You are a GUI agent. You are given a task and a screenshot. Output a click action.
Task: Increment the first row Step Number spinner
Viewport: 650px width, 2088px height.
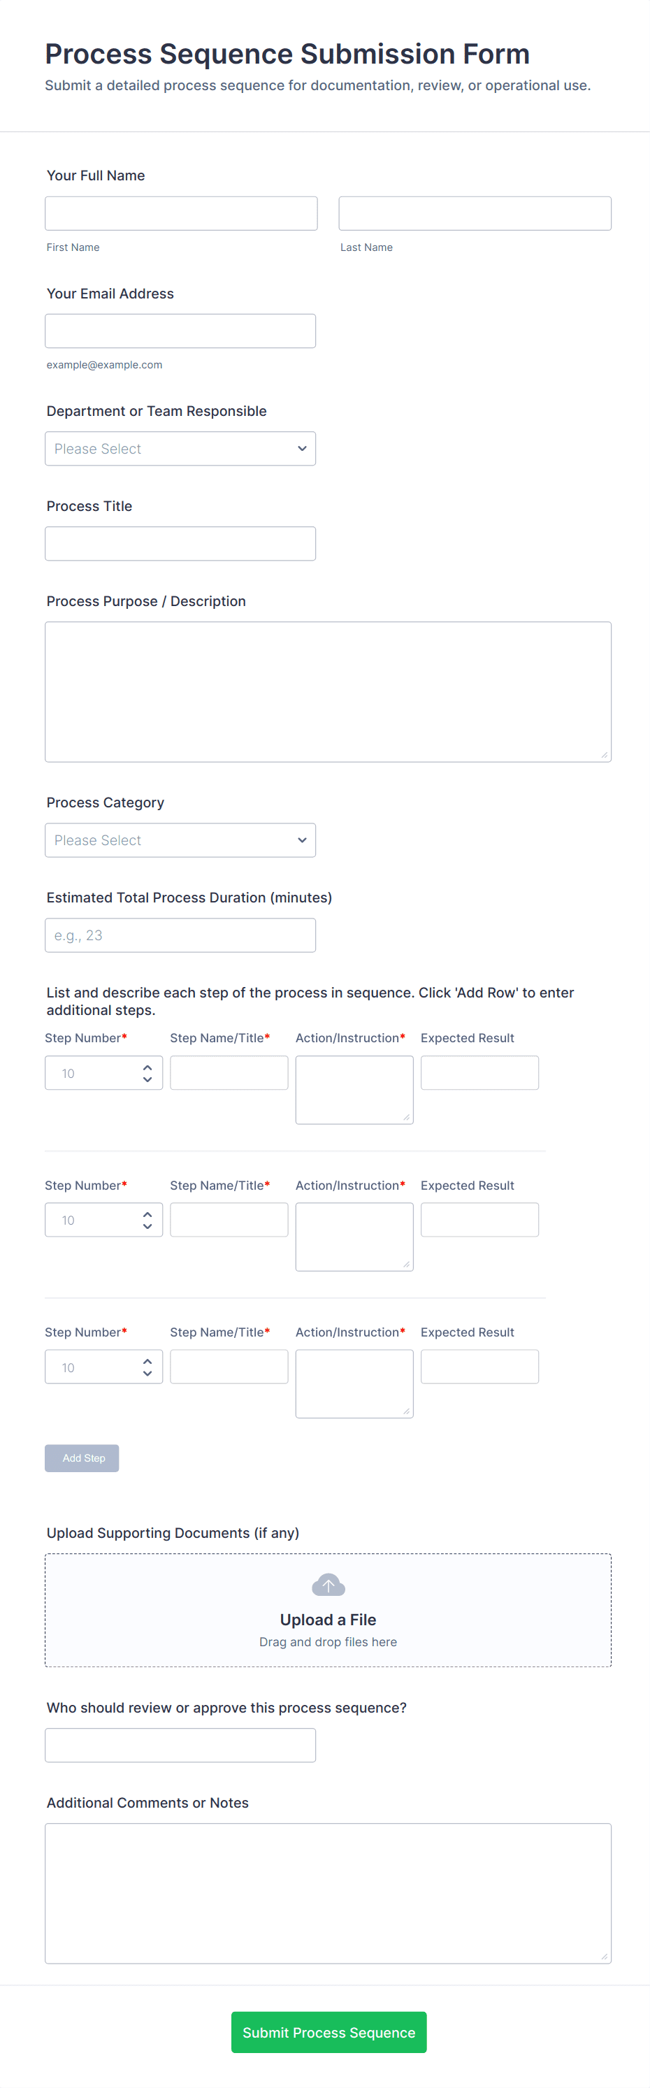click(x=147, y=1067)
